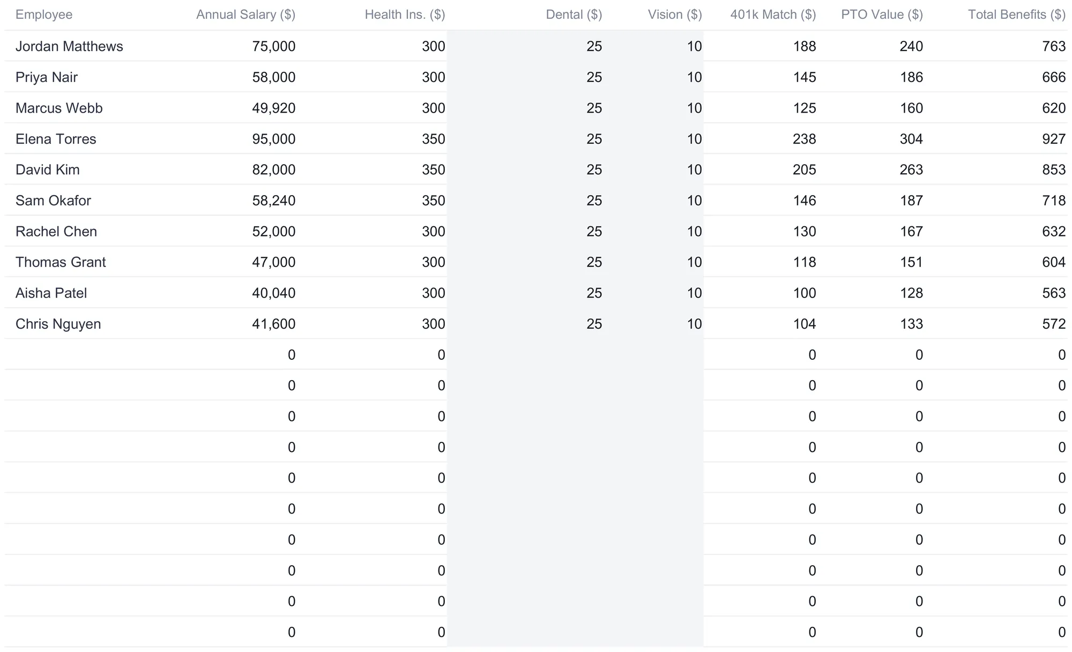The image size is (1072, 652).
Task: Click the salary cell 49,920
Action: 274,108
